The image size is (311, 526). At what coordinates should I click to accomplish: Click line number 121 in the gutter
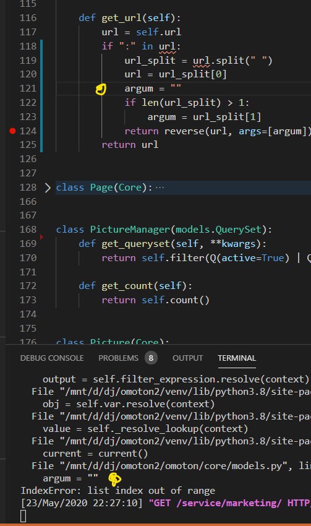[28, 88]
